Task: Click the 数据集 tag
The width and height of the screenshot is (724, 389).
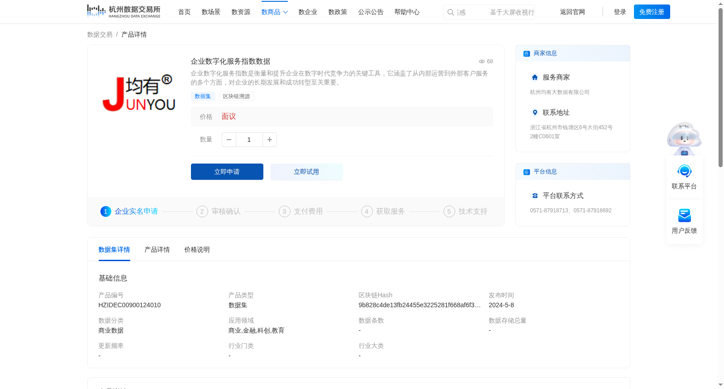Action: click(203, 96)
